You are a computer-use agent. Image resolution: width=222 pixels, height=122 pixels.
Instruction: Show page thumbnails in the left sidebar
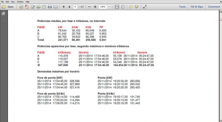tap(4, 14)
